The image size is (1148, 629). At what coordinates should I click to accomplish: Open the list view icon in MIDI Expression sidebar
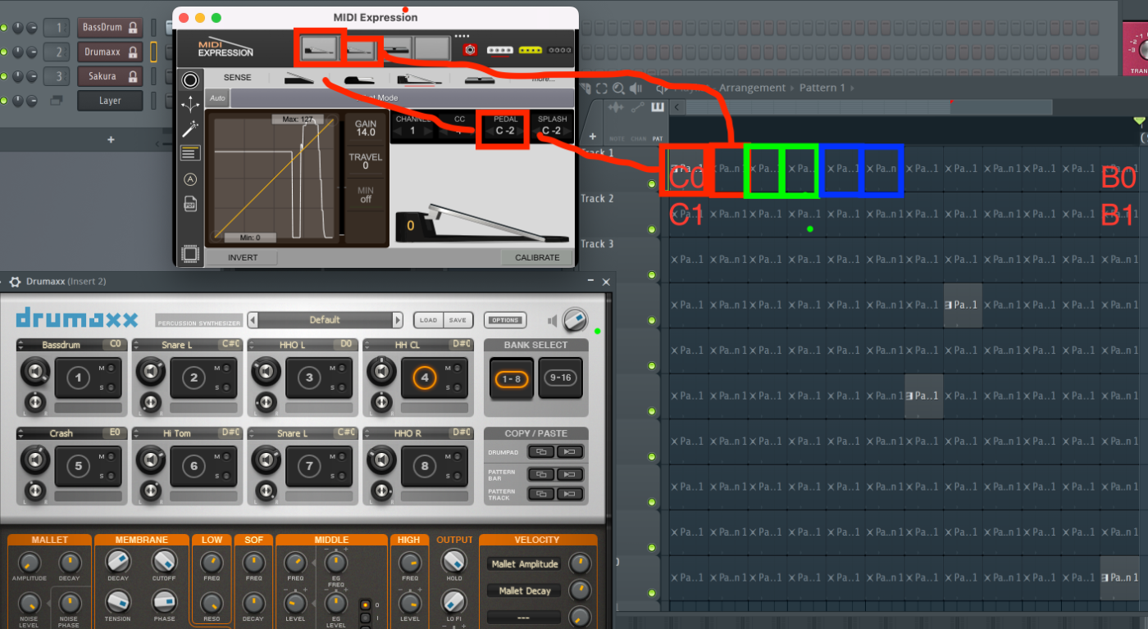click(190, 153)
